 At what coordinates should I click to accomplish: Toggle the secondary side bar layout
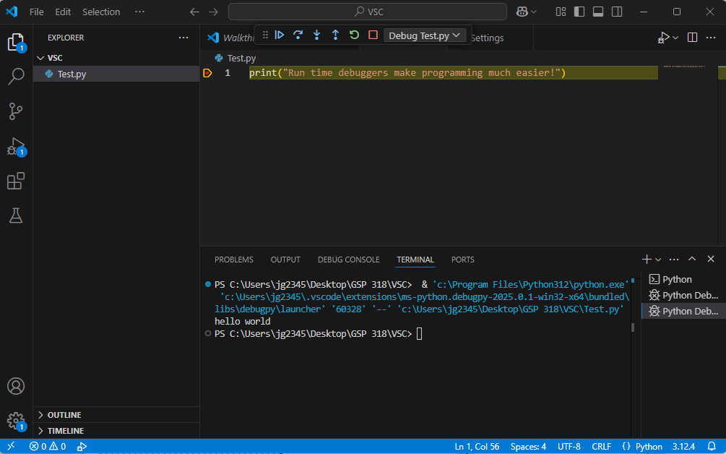coord(616,12)
